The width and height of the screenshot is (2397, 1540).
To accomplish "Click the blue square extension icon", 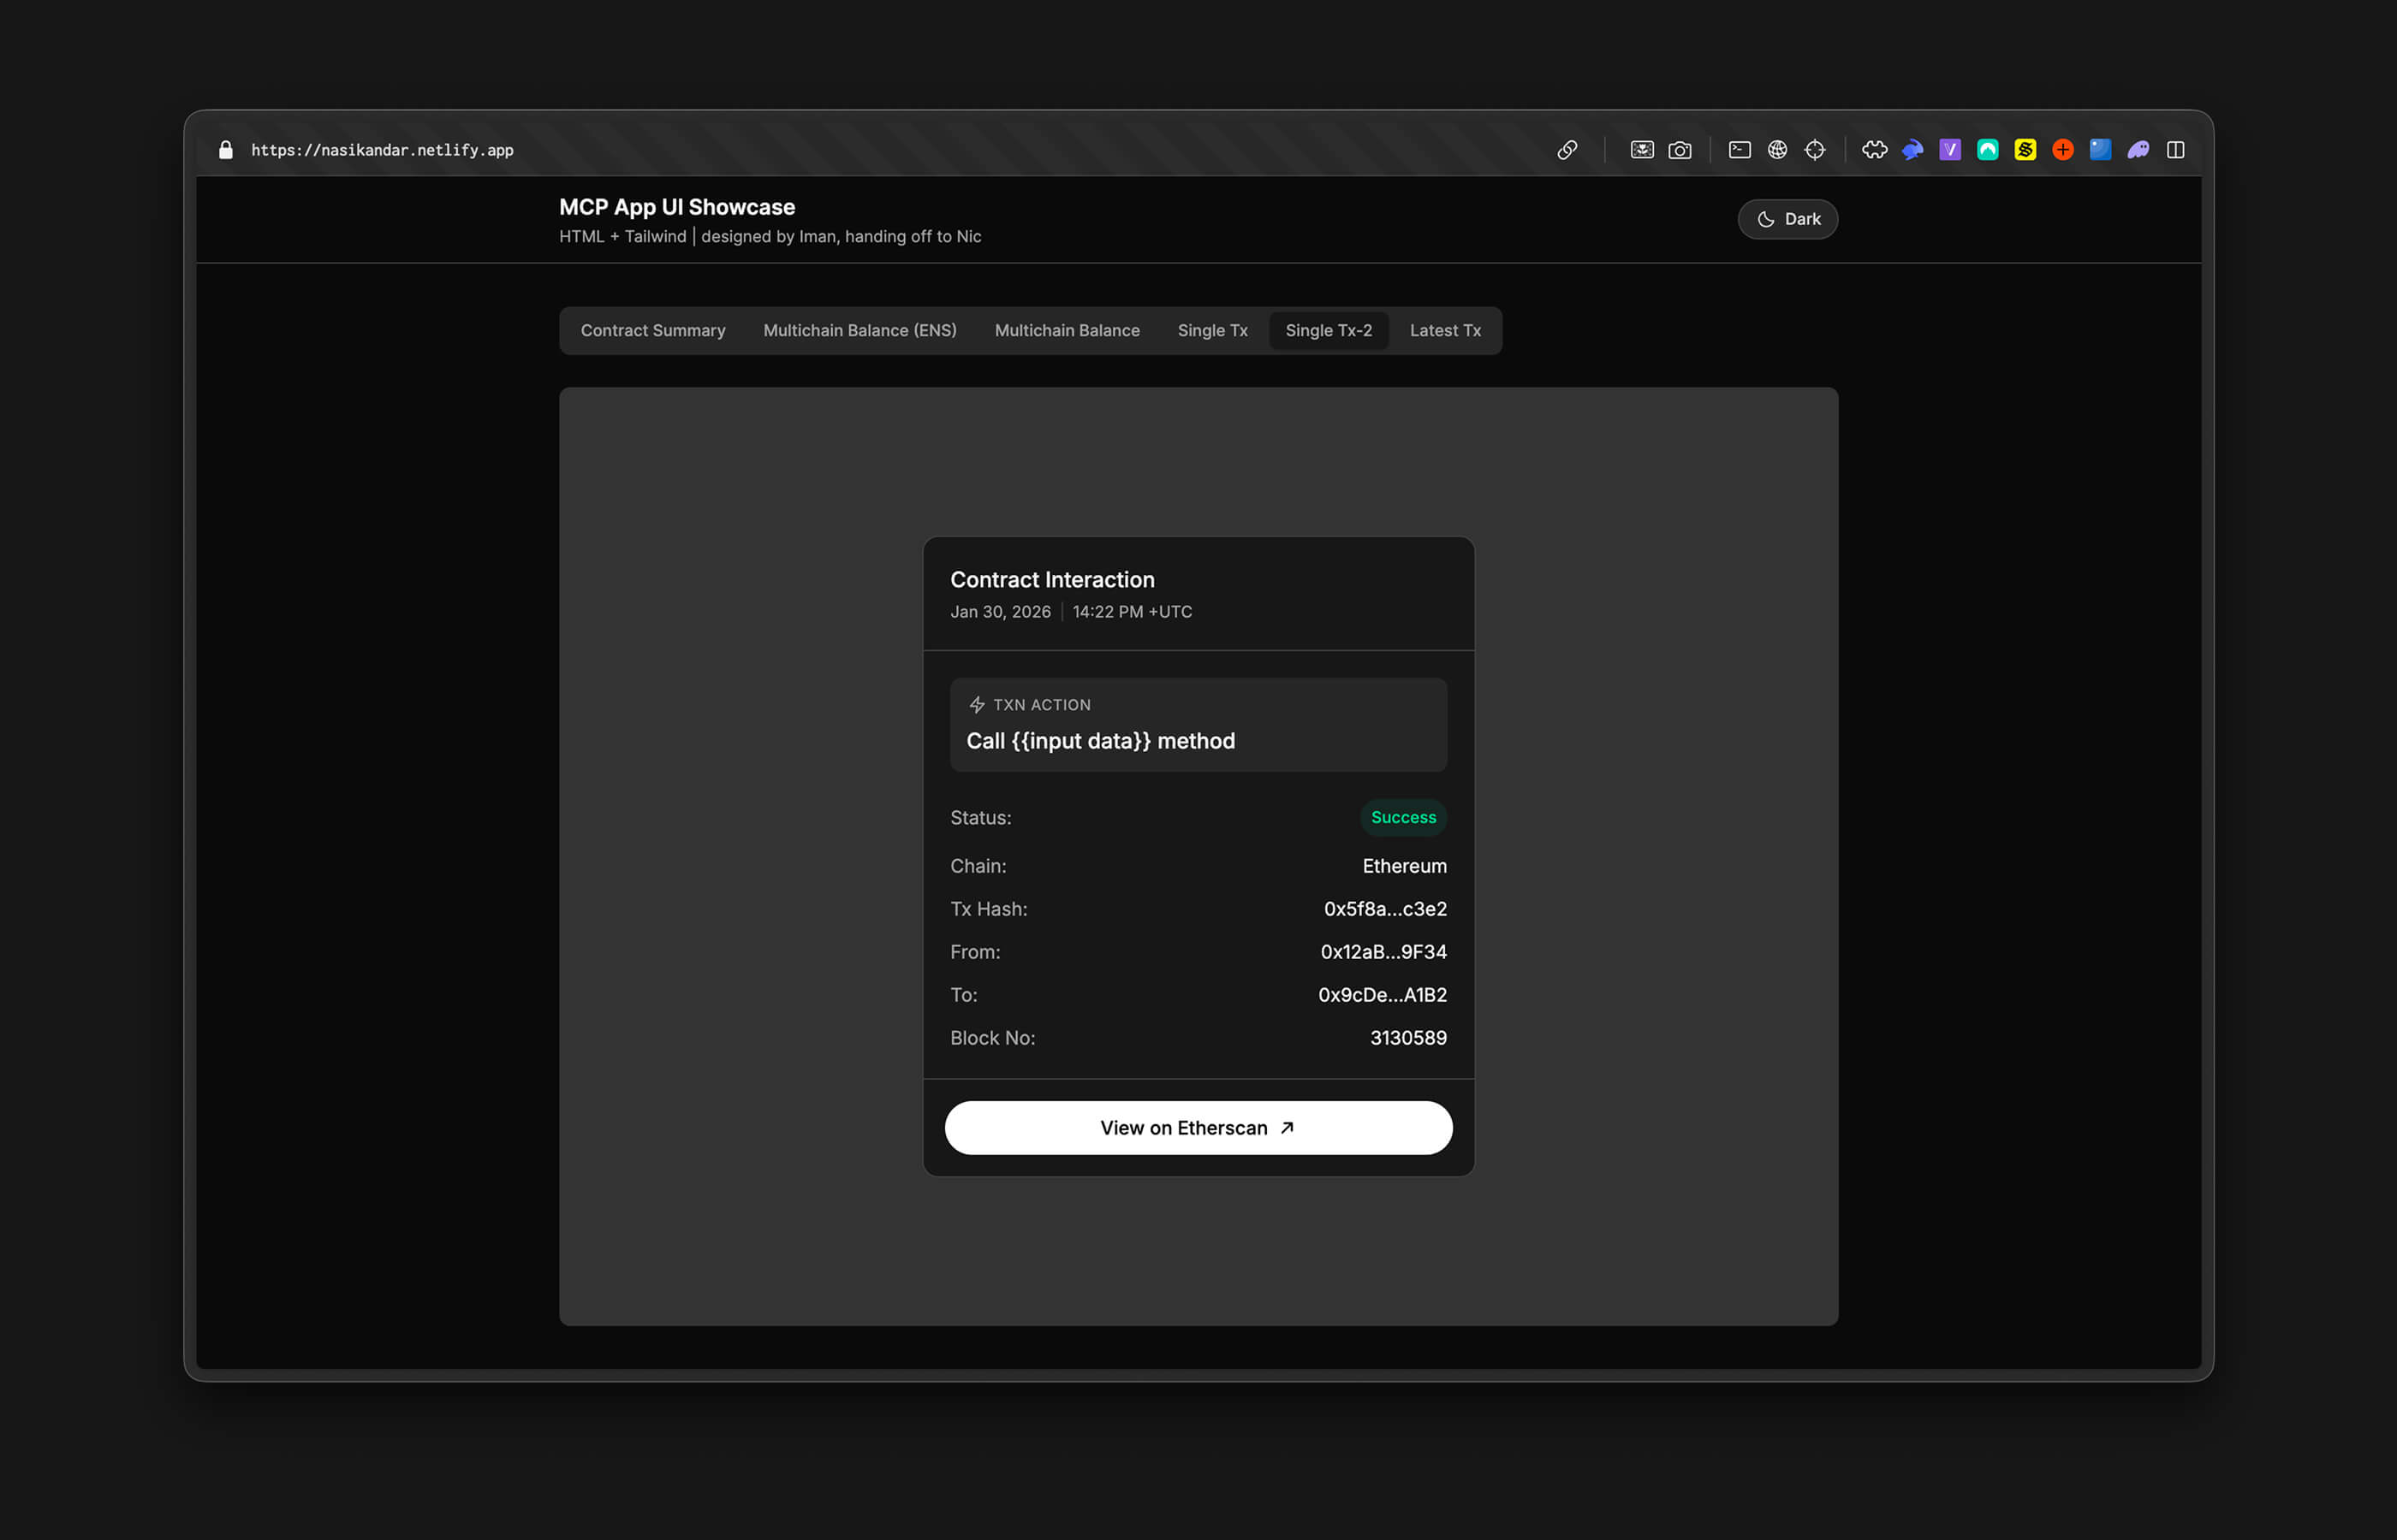I will pos(2100,150).
